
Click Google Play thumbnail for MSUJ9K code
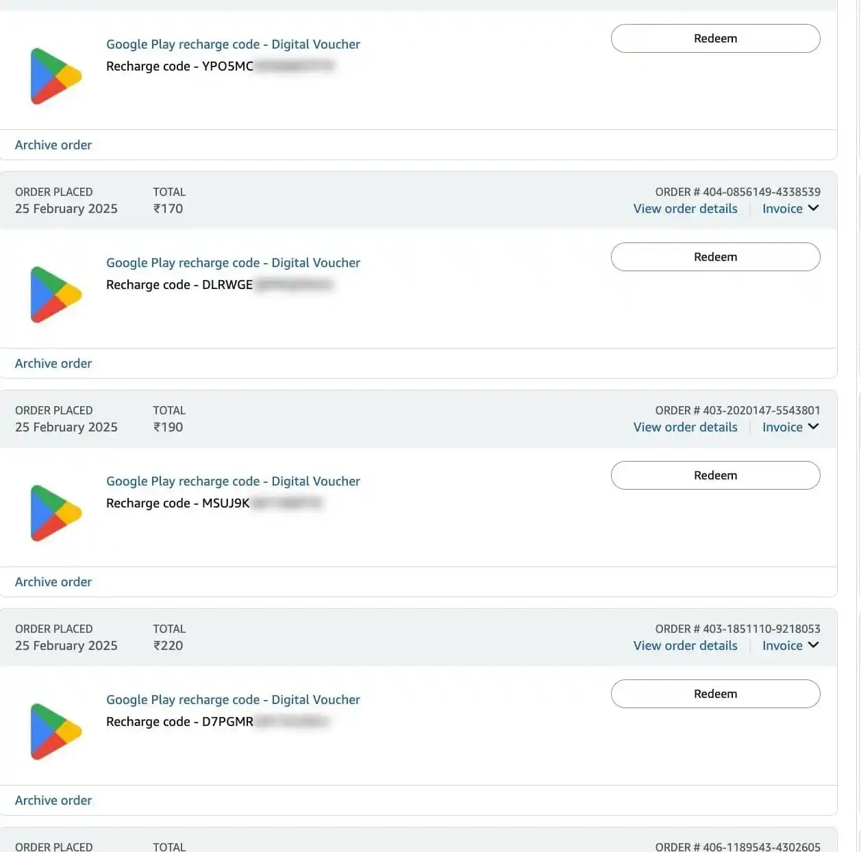pyautogui.click(x=56, y=513)
